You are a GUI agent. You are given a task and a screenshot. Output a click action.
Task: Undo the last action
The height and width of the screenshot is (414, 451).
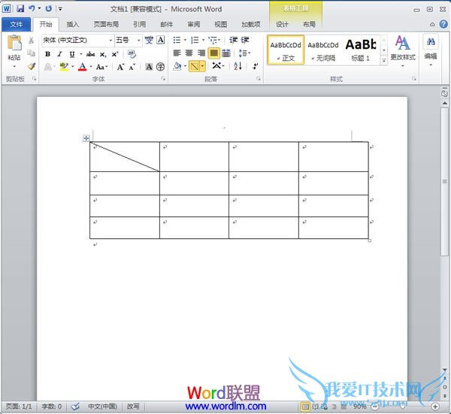point(32,8)
